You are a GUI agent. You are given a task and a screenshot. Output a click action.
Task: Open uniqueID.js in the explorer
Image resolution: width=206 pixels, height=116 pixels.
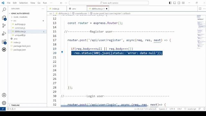click(20, 35)
